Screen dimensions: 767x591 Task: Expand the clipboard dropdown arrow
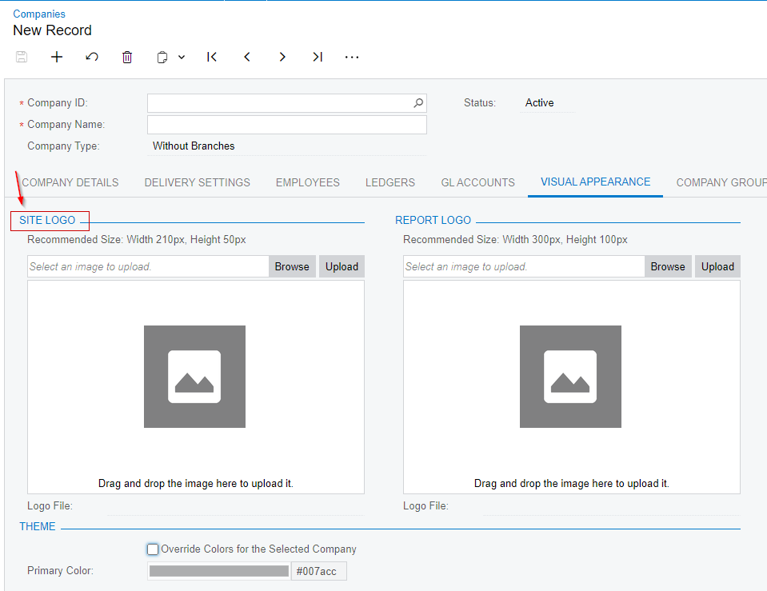[182, 58]
